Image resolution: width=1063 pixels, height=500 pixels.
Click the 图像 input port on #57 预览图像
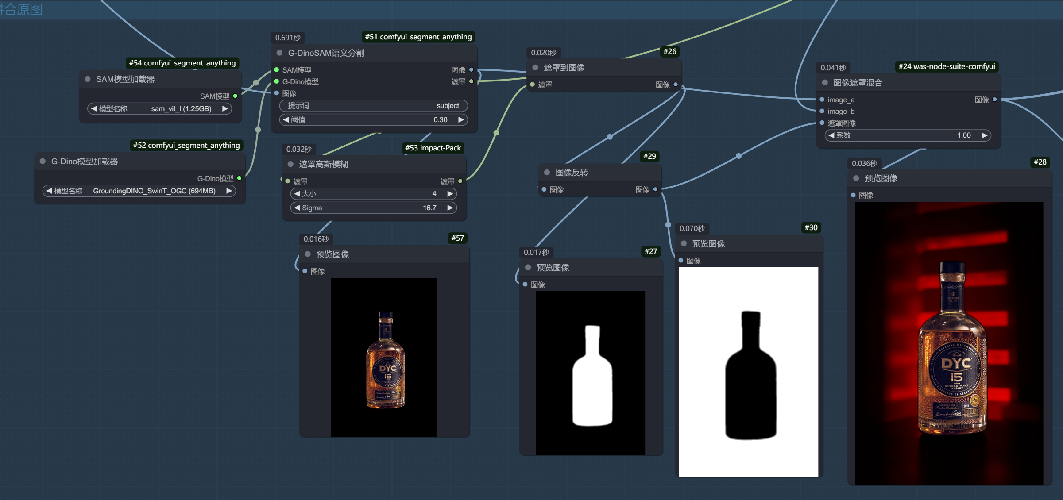coord(305,271)
